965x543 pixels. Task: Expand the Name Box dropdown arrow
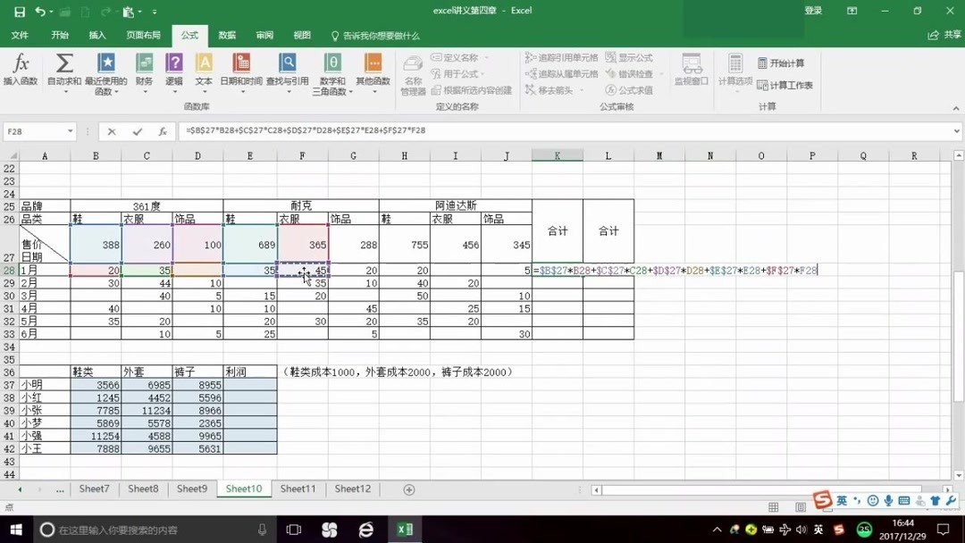(71, 130)
